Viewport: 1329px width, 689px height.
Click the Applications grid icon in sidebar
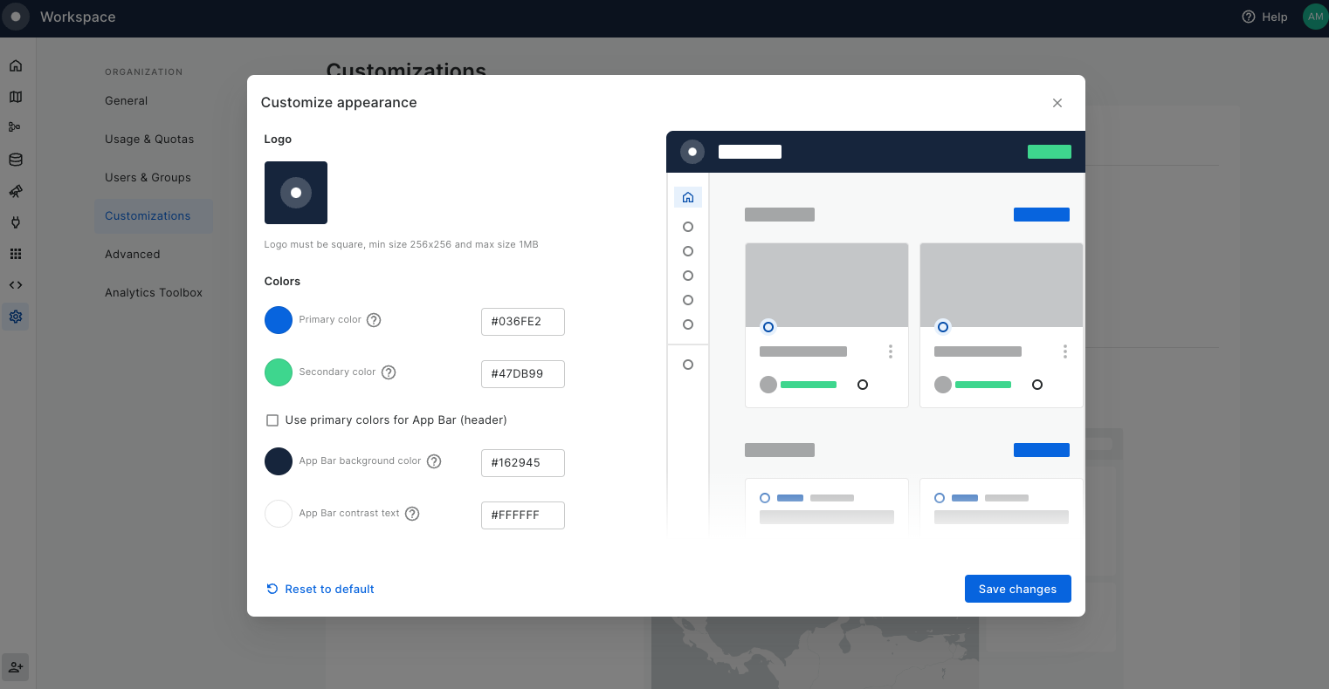16,254
